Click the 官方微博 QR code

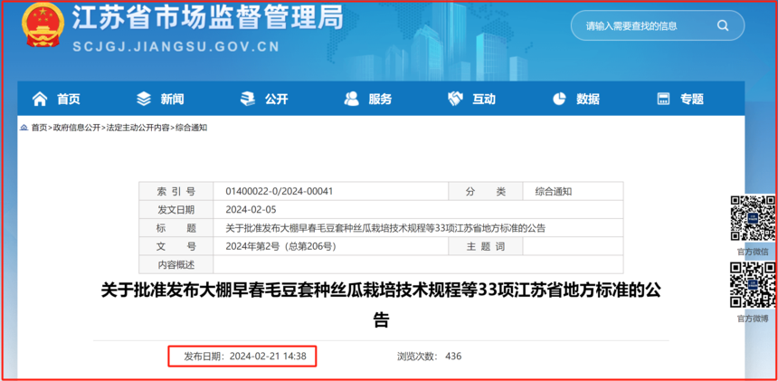[x=752, y=285]
